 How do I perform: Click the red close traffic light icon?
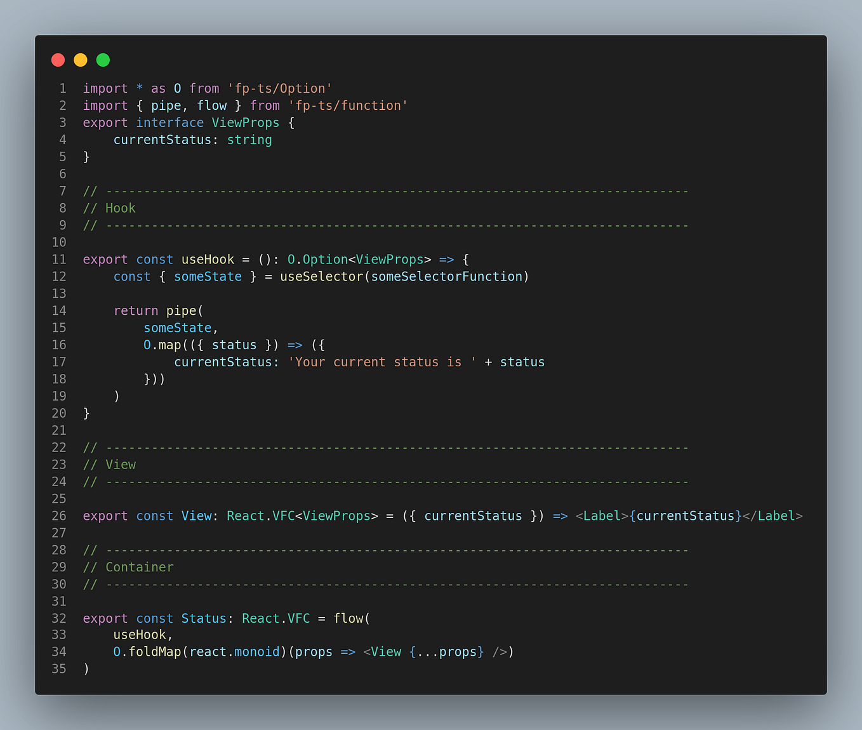click(58, 60)
